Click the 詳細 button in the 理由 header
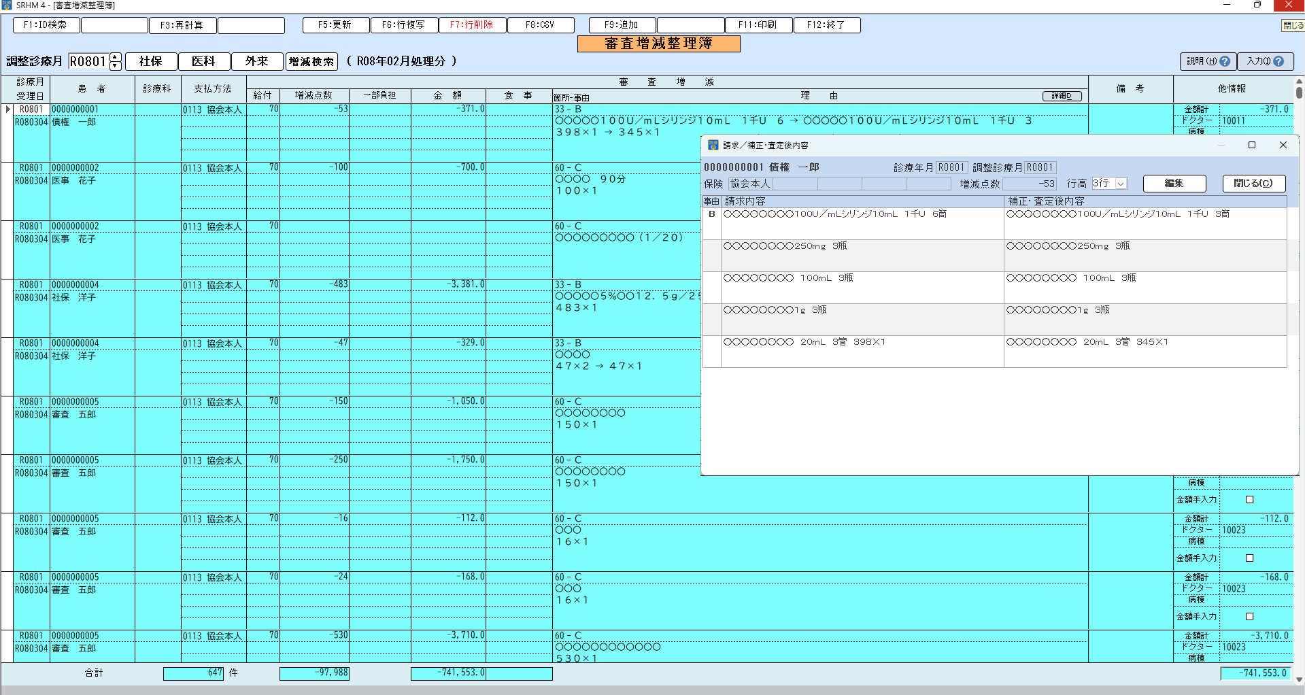This screenshot has width=1305, height=695. click(1062, 96)
